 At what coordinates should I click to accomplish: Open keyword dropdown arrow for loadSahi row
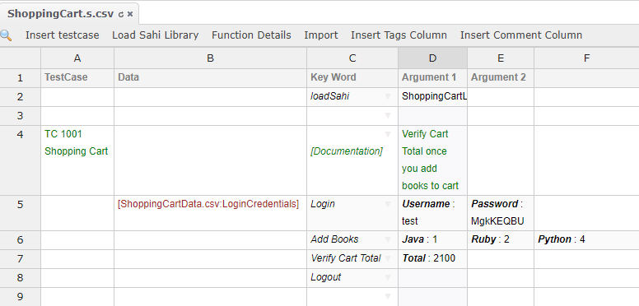tap(388, 97)
